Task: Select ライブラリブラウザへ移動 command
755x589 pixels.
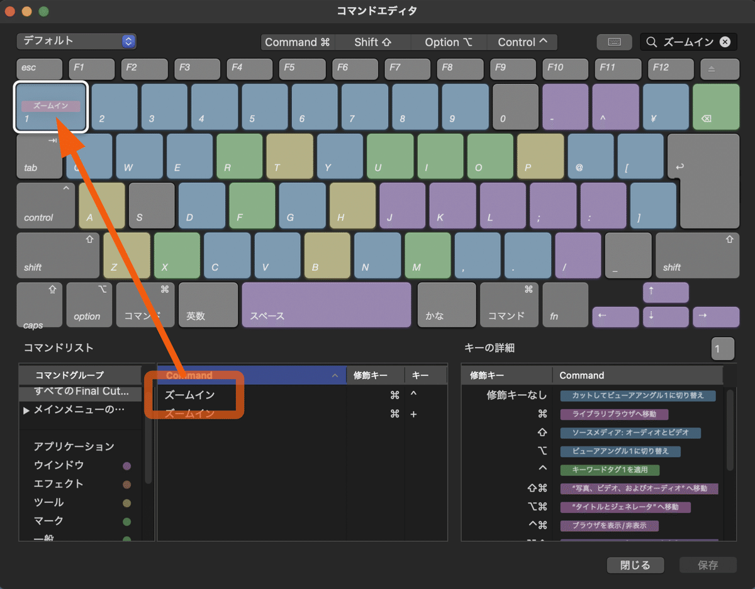Action: [614, 414]
